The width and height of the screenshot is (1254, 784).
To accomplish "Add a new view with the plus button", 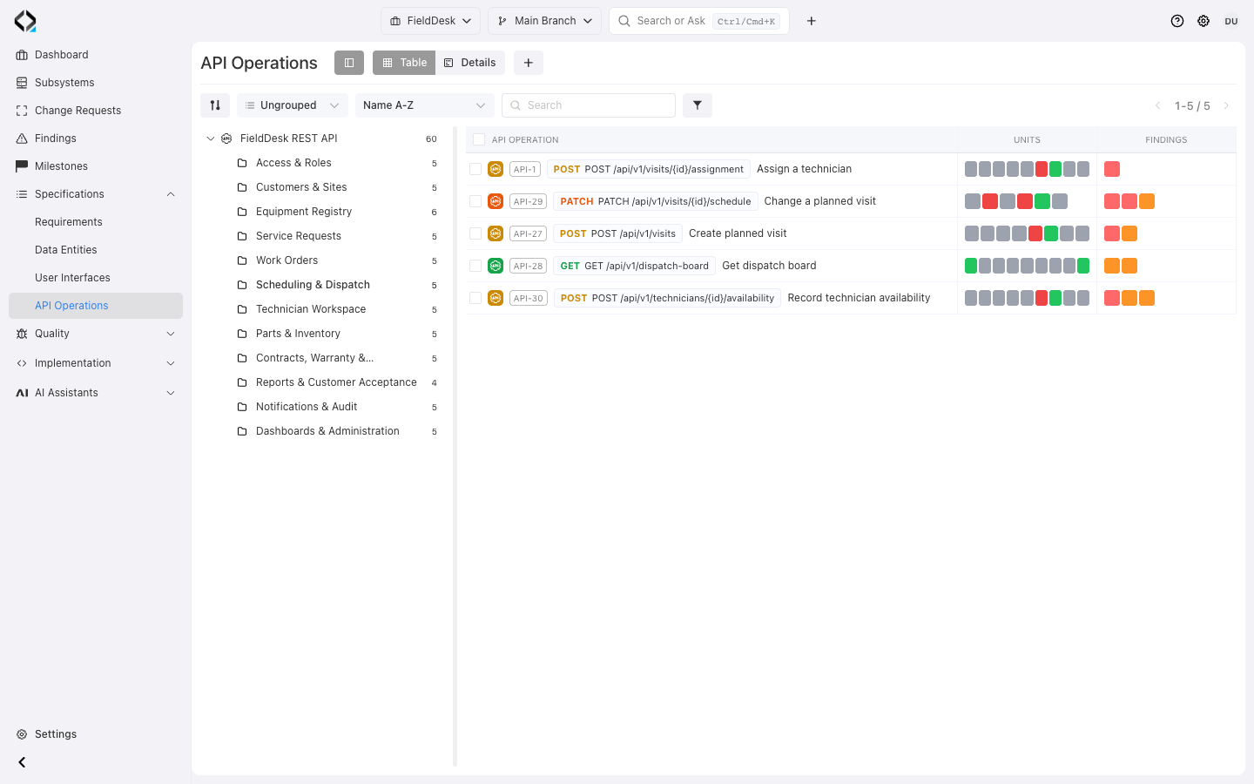I will tap(529, 63).
